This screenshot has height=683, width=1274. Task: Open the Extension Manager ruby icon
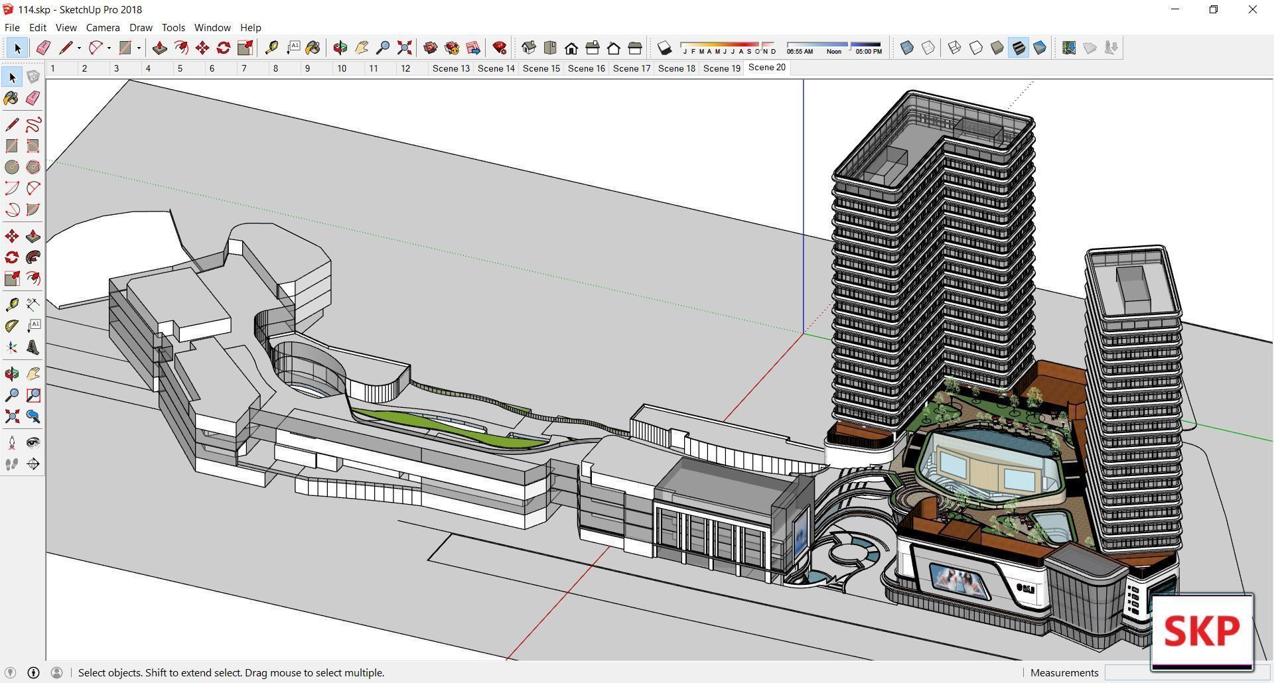click(x=500, y=48)
